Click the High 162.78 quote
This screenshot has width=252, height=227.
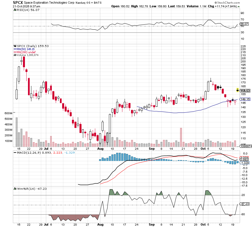[x=139, y=6]
